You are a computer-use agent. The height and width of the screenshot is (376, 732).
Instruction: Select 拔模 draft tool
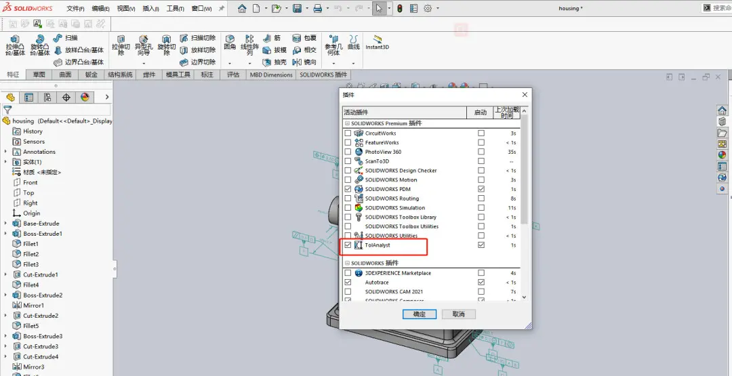[x=274, y=50]
